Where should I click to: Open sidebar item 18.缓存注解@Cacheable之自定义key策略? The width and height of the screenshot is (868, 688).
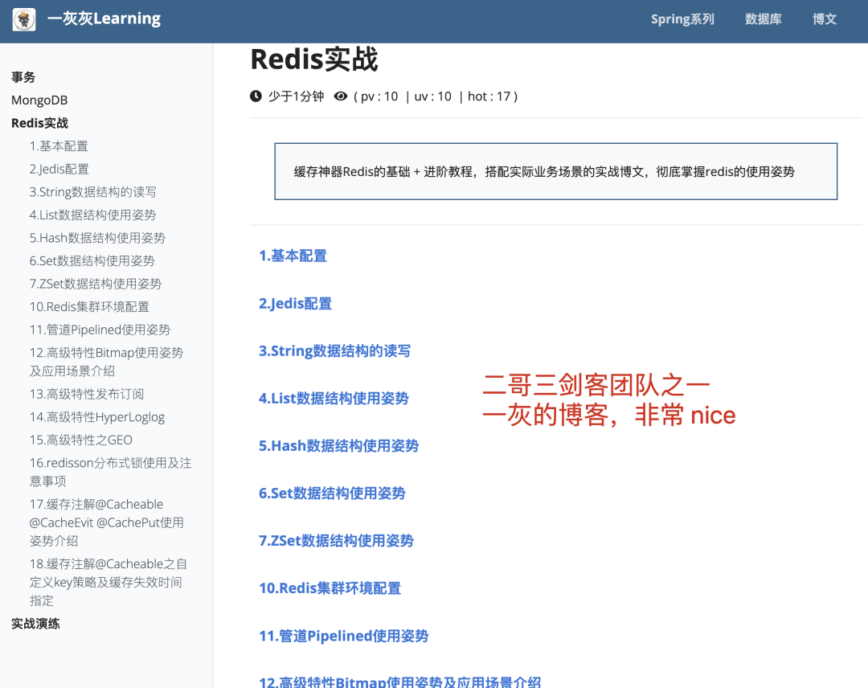pyautogui.click(x=108, y=582)
